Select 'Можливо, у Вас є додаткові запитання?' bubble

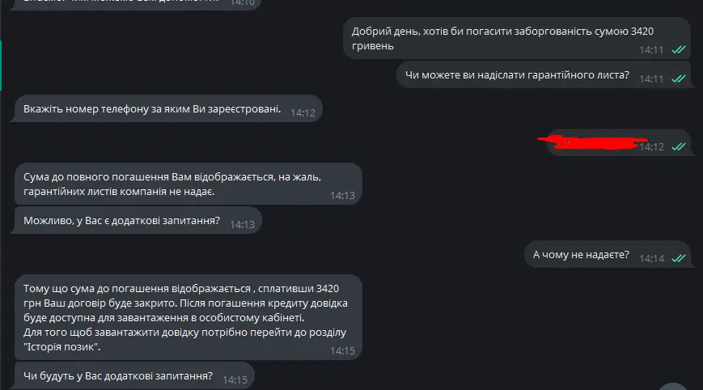tap(138, 220)
